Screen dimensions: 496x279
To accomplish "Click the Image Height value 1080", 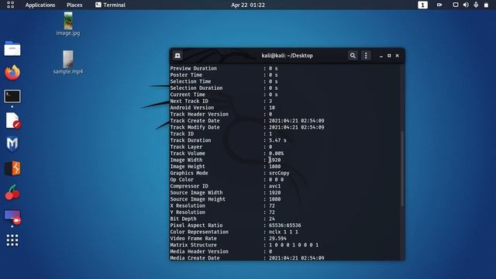I will pyautogui.click(x=274, y=167).
